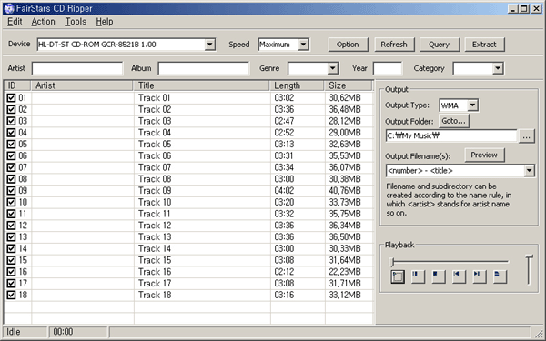Viewport: 546px width, 341px height.
Task: Browse for output folder with the ellipsis button
Action: [x=526, y=136]
